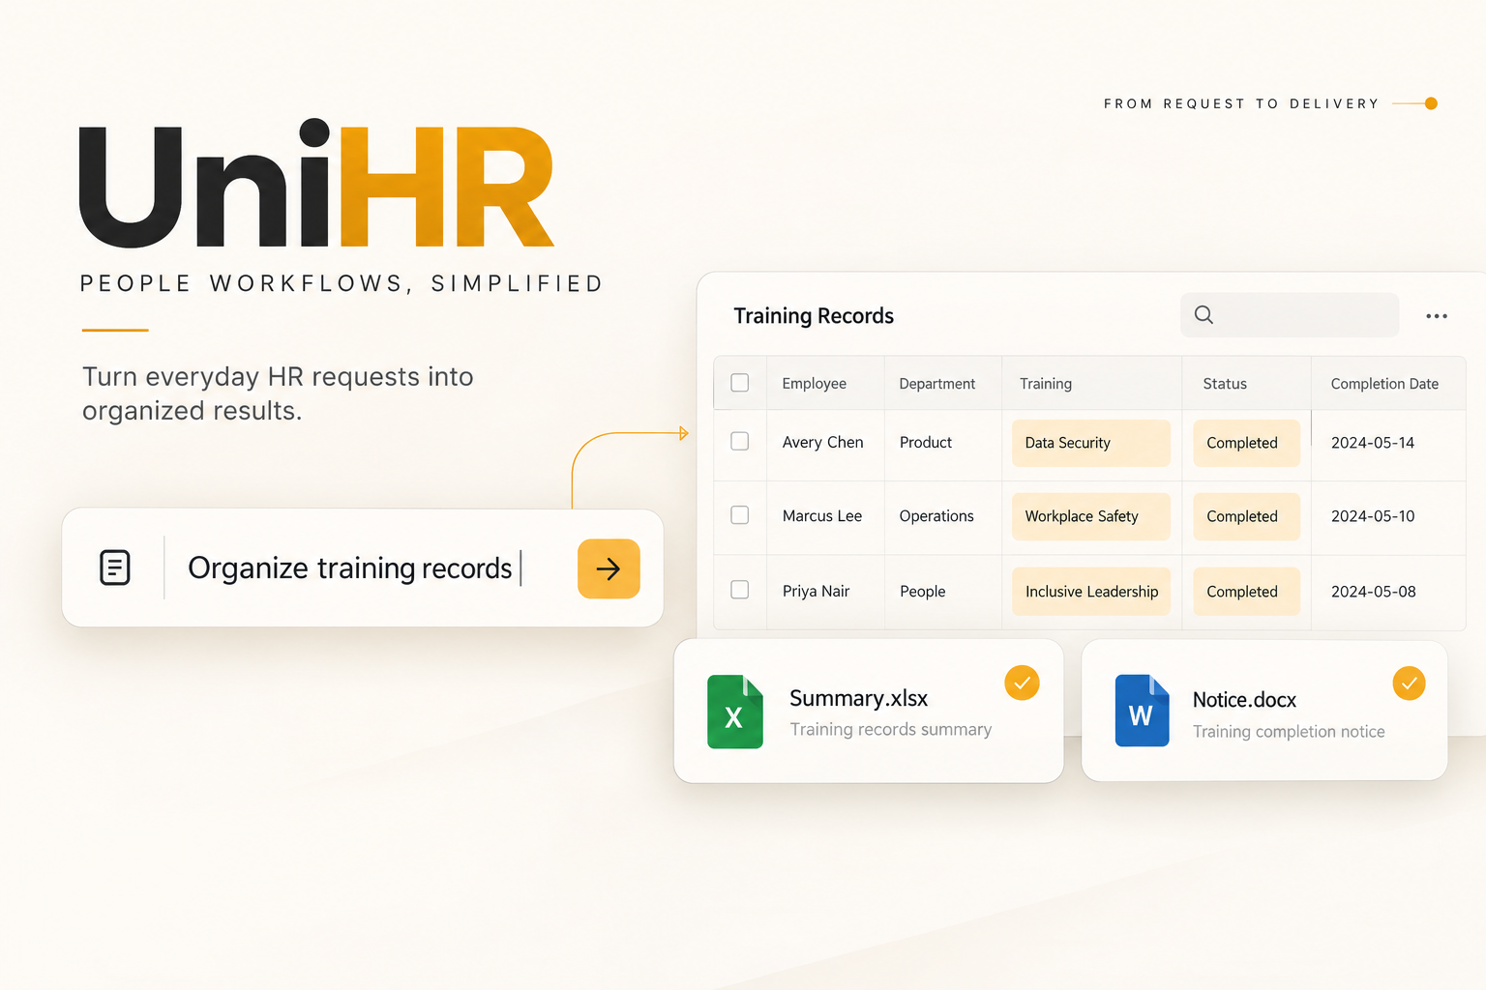Click the name Avery Chen
This screenshot has height=990, width=1486.
pos(823,442)
